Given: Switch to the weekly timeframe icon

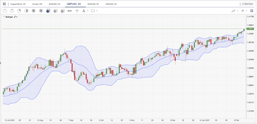Looking at the screenshot, I should click(55, 11).
